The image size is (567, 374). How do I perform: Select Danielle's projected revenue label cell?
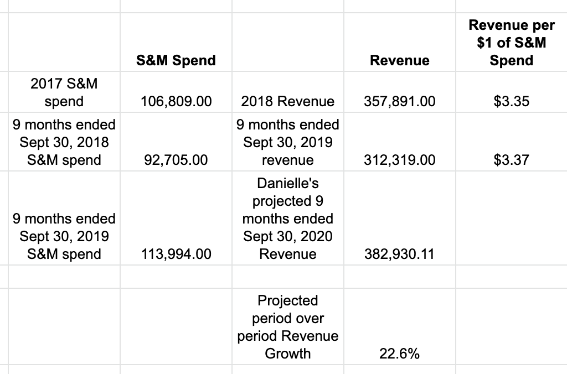click(288, 218)
